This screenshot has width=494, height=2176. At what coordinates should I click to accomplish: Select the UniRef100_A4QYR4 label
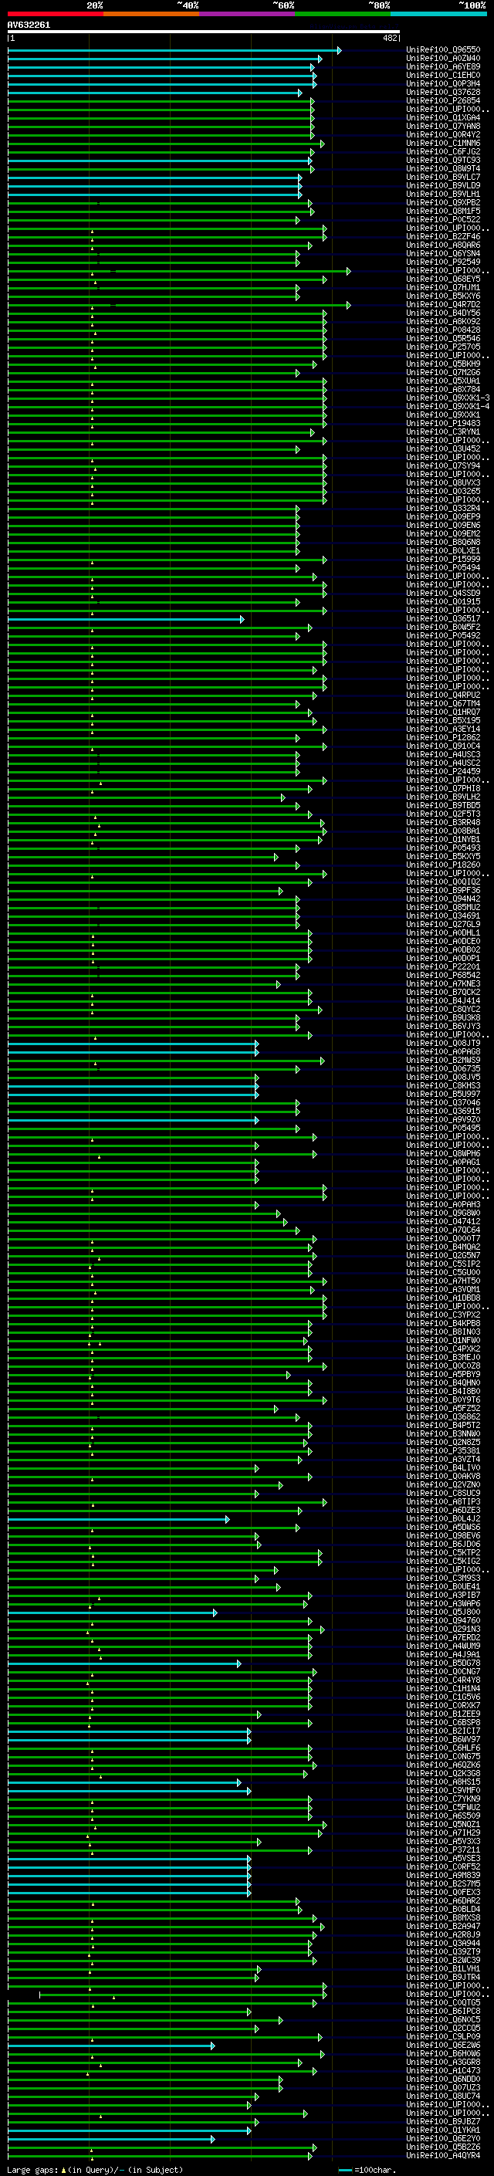pos(443,2155)
